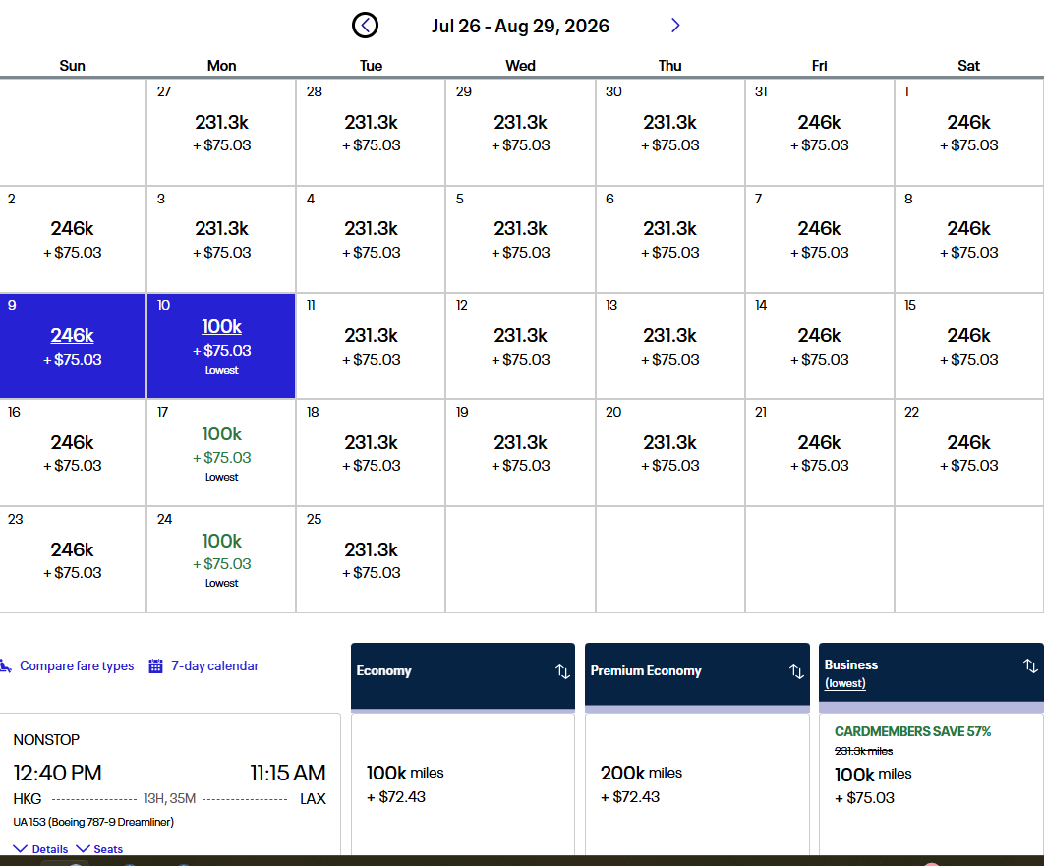Sort flights by Premium Economy fare arrows
The width and height of the screenshot is (1044, 866).
(x=796, y=671)
